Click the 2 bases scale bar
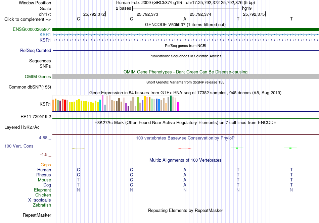 pyautogui.click(x=186, y=8)
